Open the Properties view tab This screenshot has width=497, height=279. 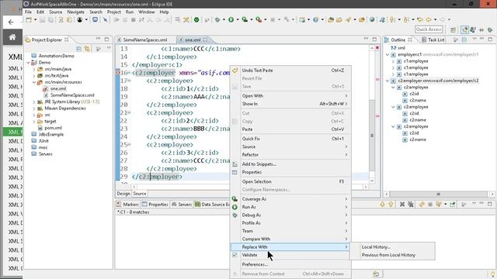pos(155,205)
